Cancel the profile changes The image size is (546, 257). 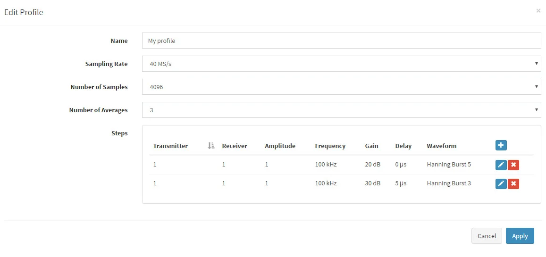tap(487, 236)
